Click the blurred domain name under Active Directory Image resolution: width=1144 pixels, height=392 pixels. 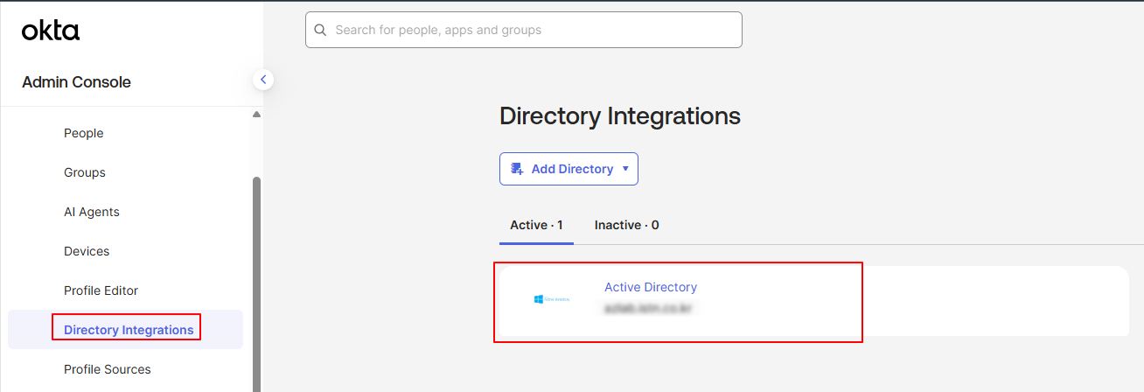pyautogui.click(x=648, y=309)
